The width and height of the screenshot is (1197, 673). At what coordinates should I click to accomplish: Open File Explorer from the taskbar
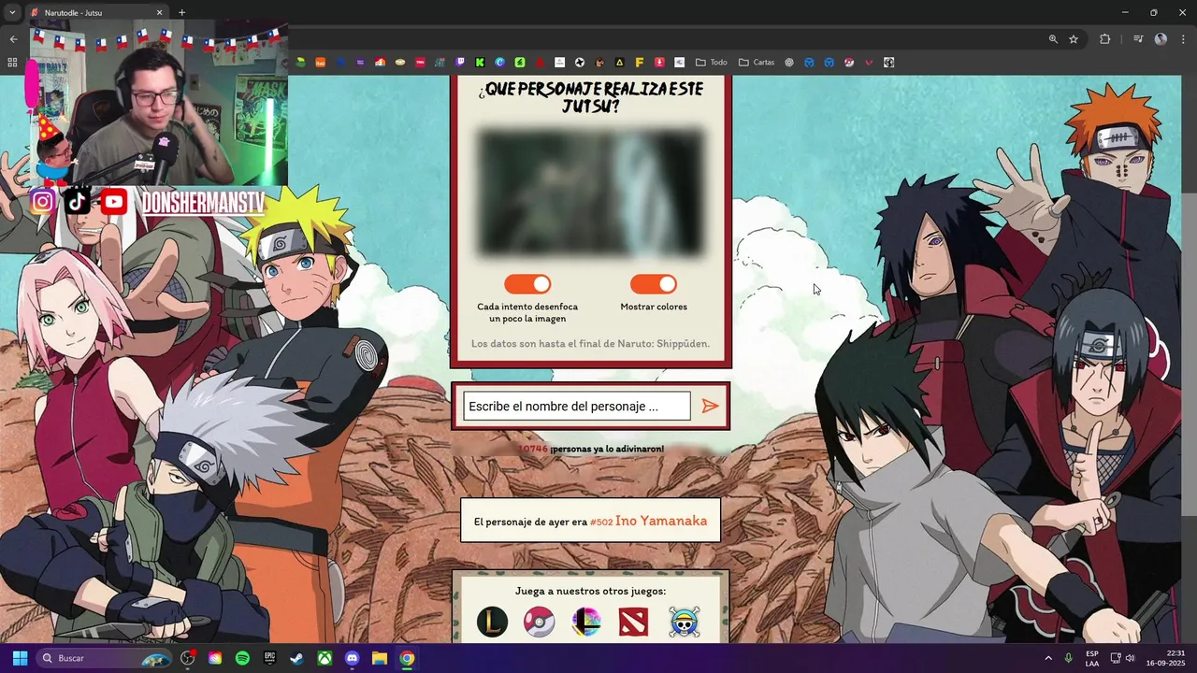click(x=379, y=658)
